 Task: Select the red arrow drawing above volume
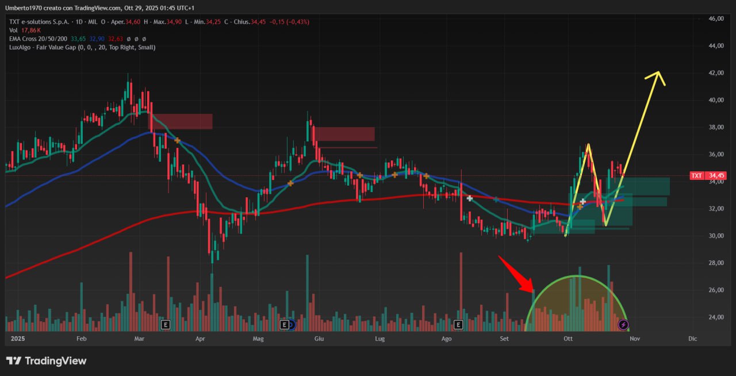(515, 274)
